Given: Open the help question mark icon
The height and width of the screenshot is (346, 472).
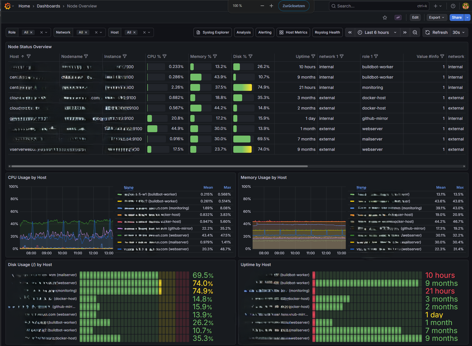Looking at the screenshot, I should coord(453,6).
